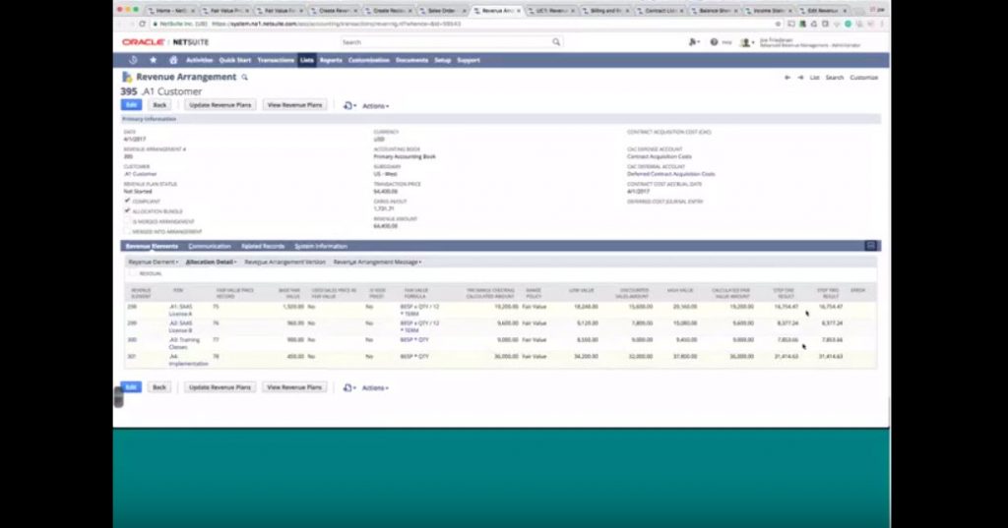
Task: Go to the NetSuite home icon
Action: click(x=173, y=60)
